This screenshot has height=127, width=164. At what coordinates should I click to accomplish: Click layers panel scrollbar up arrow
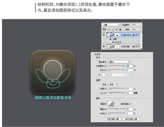pos(141,33)
